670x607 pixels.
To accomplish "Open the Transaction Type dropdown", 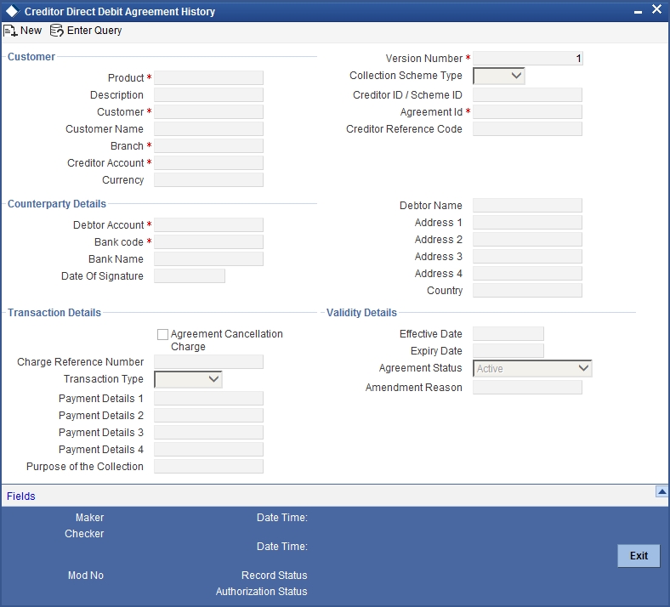I will click(x=188, y=379).
